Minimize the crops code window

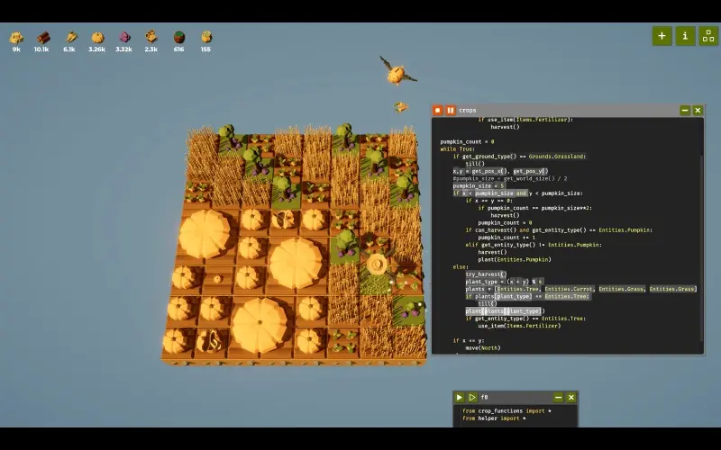click(x=684, y=110)
